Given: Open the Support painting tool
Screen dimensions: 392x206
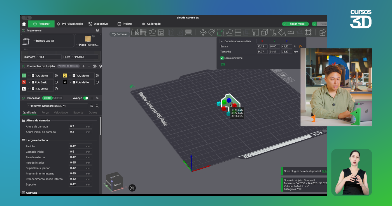Looking at the screenshot, I should (256, 32).
